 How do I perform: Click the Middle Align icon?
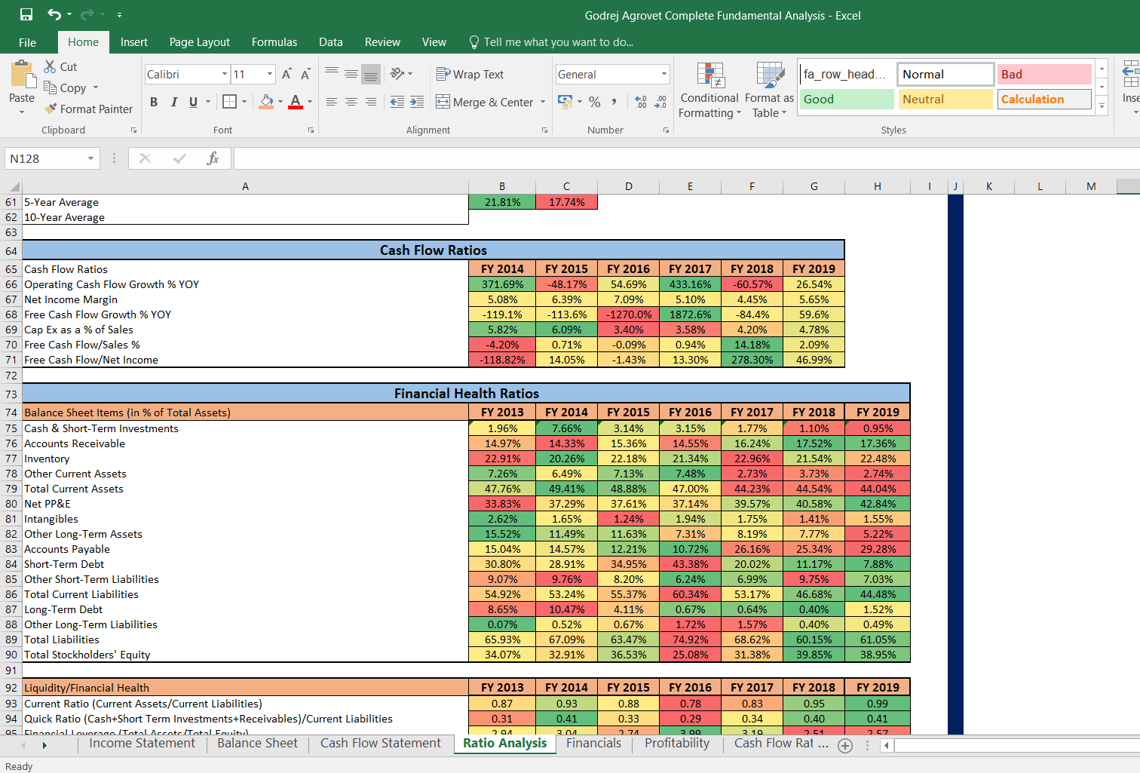pyautogui.click(x=351, y=73)
